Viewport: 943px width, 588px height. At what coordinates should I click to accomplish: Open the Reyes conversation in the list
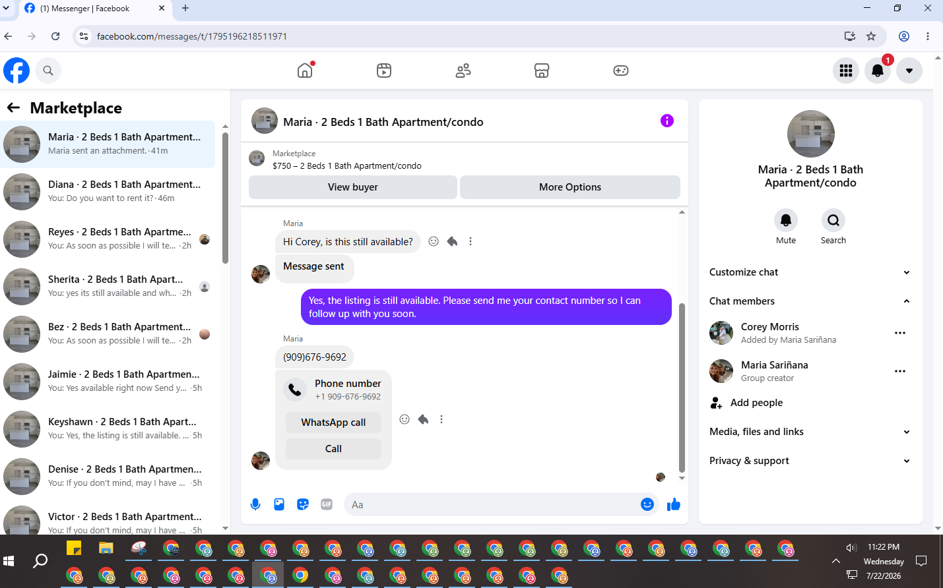click(x=108, y=239)
